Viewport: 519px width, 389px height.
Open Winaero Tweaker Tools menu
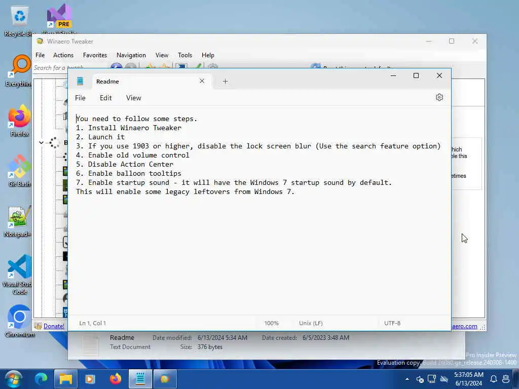tap(185, 55)
